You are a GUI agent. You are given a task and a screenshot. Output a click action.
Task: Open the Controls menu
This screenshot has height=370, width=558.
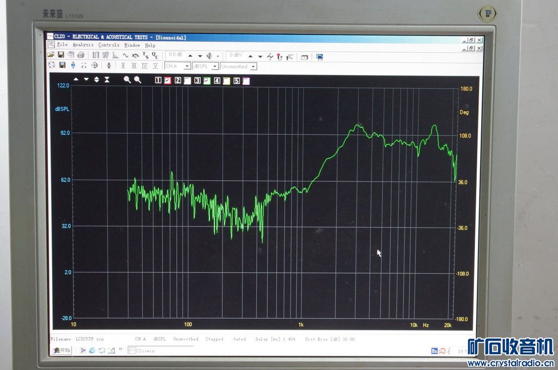108,45
